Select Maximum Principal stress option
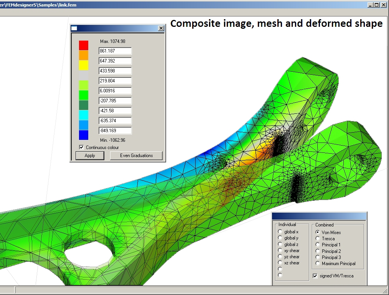Viewport: 389px width, 295px height. tap(318, 264)
